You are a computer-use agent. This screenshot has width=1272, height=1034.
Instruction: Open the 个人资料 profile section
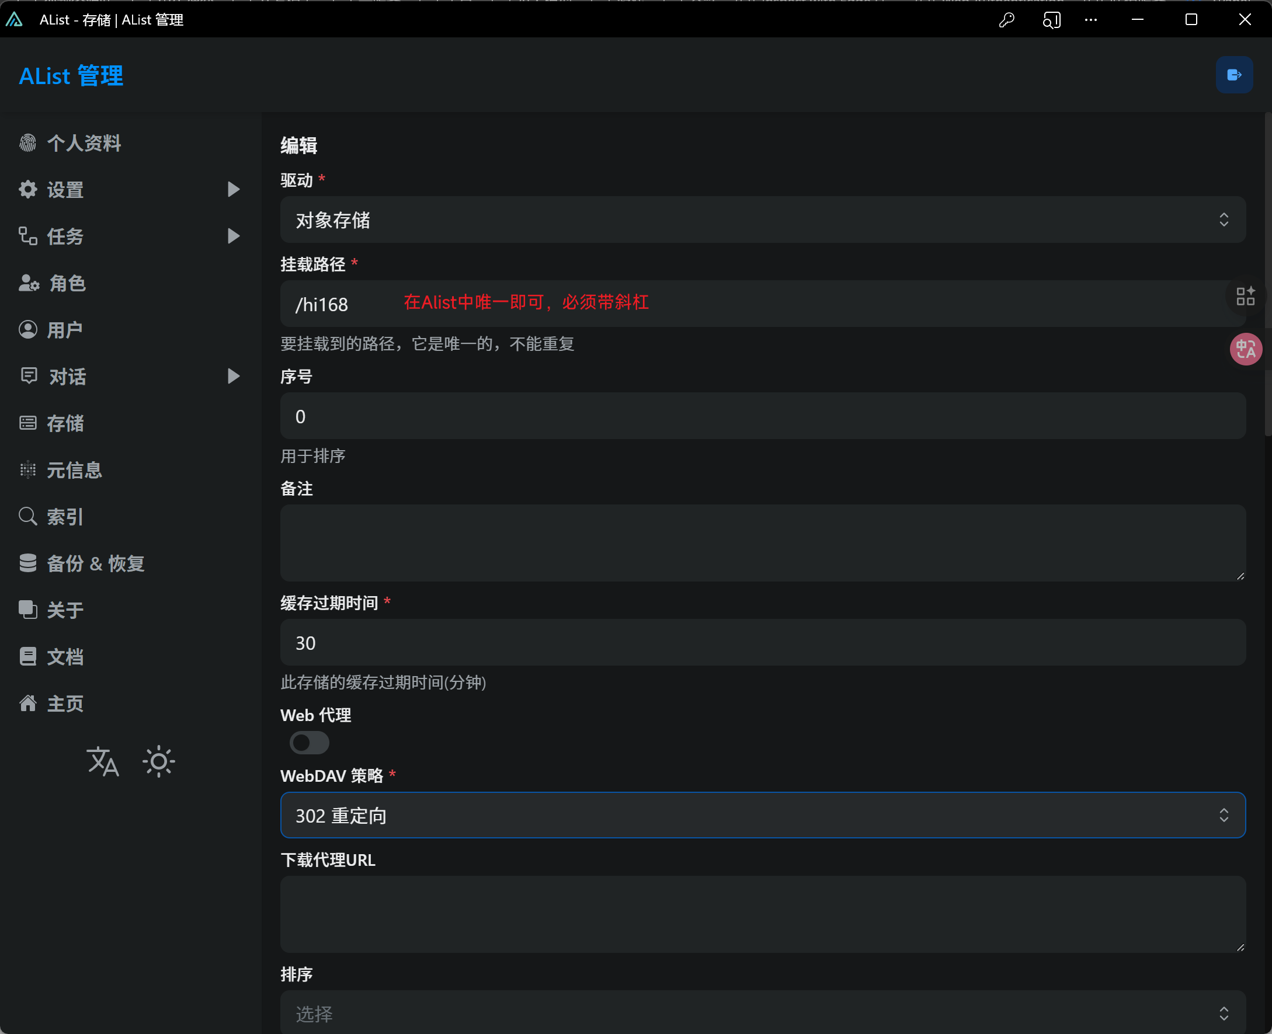(x=84, y=143)
